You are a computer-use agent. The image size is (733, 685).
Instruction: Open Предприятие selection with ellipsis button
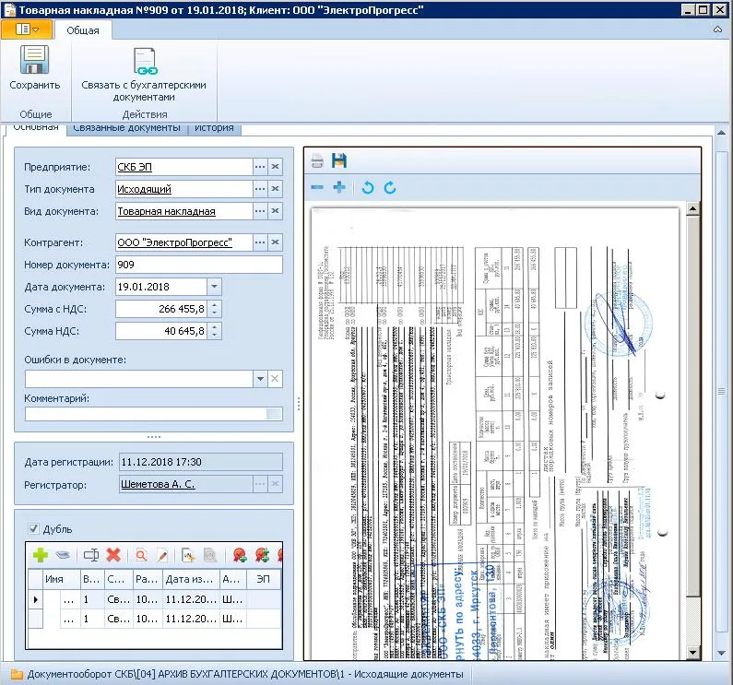pyautogui.click(x=260, y=167)
